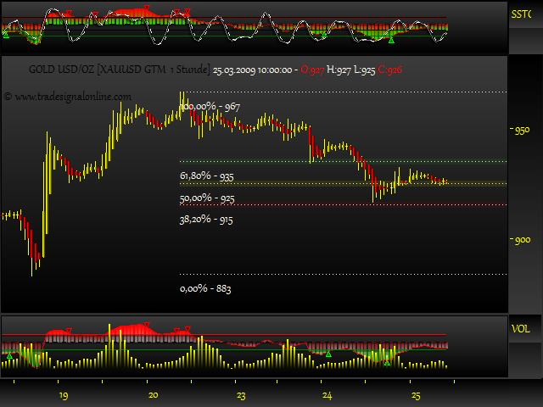Screen dimensions: 543x407
Task: Select date 25 on the time axis
Action: coord(416,395)
